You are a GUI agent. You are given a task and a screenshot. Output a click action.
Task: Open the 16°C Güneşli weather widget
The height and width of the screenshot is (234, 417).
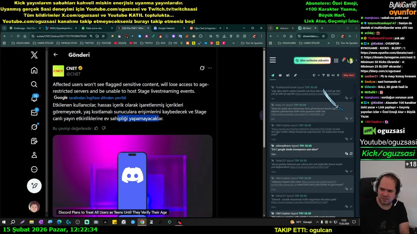pyautogui.click(x=301, y=222)
